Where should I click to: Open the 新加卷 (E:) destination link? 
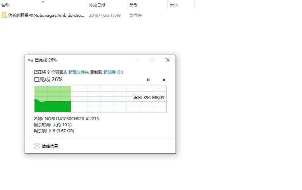point(113,72)
